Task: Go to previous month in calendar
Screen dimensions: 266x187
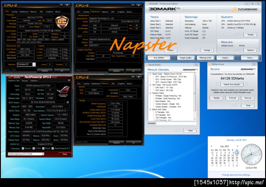Action: coord(211,146)
